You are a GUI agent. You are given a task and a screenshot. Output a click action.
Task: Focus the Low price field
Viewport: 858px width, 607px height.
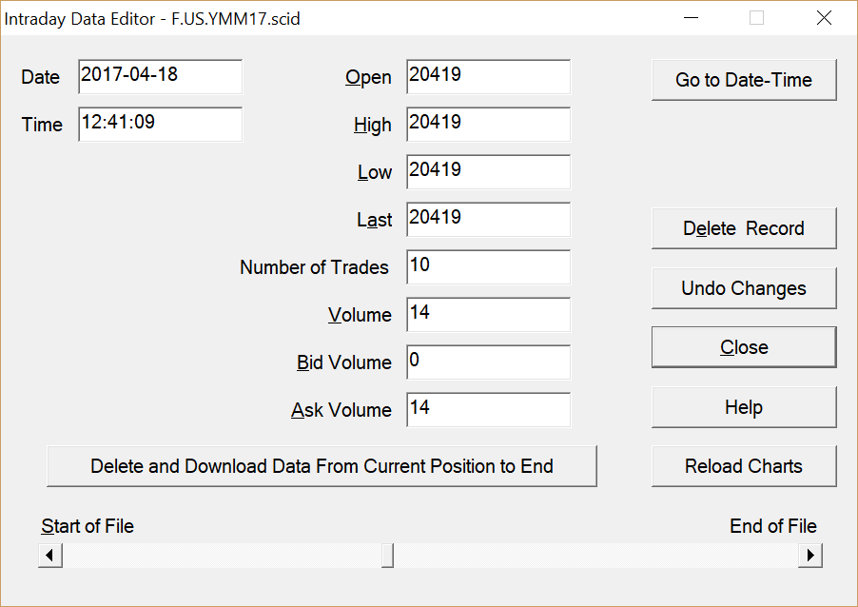point(488,172)
